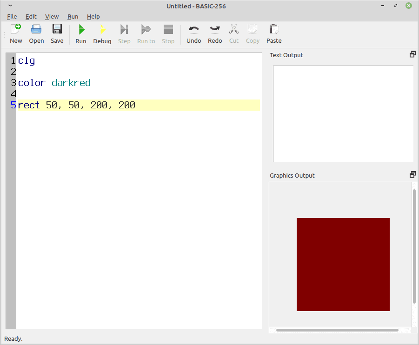Click the dark red rectangle in graphics output

(343, 264)
